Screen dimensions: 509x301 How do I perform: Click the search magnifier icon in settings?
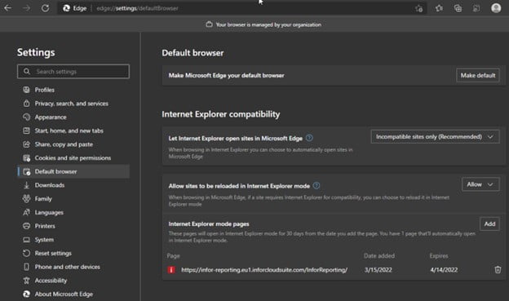[x=27, y=71]
